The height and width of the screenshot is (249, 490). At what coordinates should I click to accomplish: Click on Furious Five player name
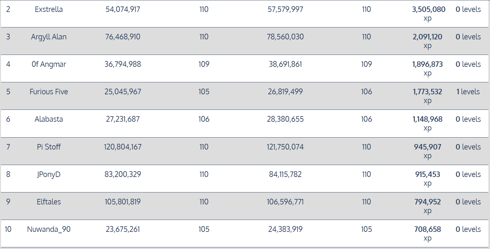[49, 92]
